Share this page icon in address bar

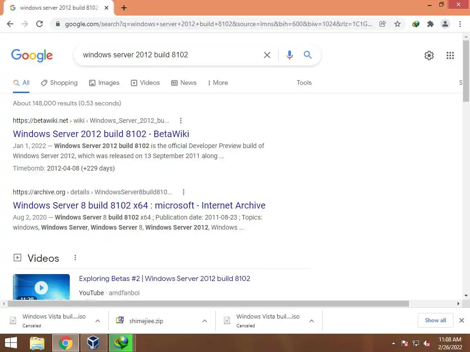click(382, 24)
